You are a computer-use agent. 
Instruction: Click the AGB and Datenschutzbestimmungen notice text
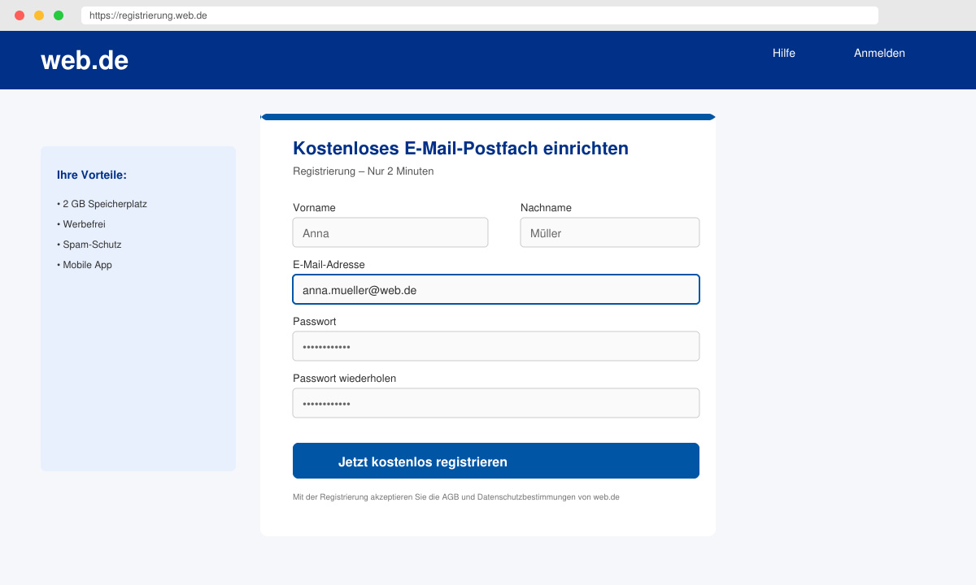click(x=456, y=497)
